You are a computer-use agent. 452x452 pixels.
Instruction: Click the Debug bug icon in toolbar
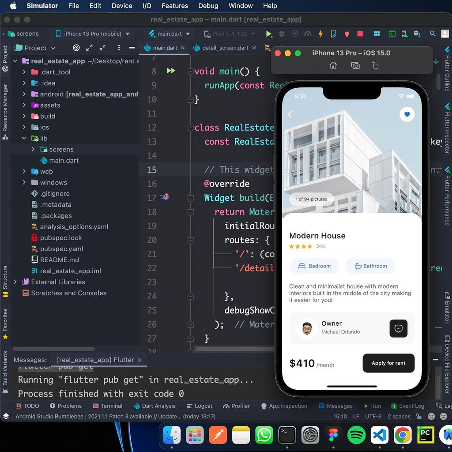pos(282,34)
